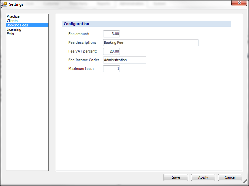
Task: Apply the booking fee settings
Action: click(x=203, y=177)
